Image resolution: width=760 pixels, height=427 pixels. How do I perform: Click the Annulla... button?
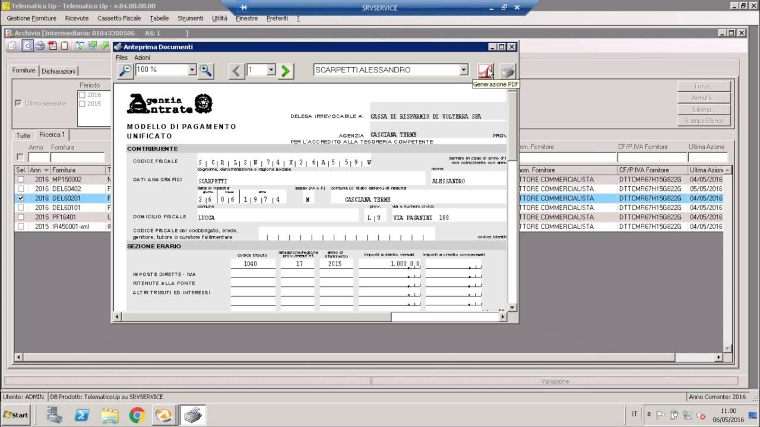click(x=703, y=98)
